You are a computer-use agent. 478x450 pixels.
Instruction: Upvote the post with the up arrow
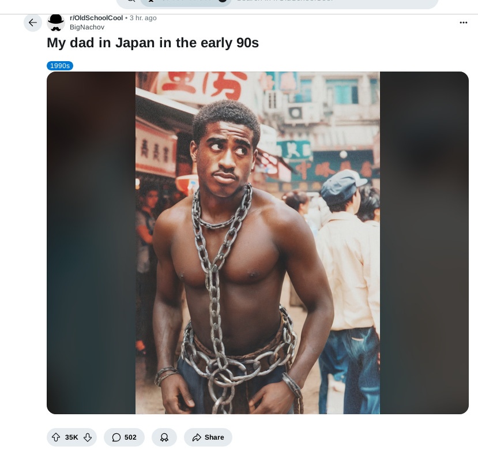point(56,437)
